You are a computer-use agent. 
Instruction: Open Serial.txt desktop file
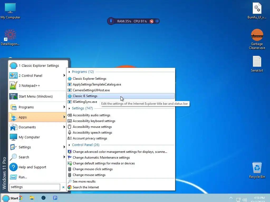point(257,64)
